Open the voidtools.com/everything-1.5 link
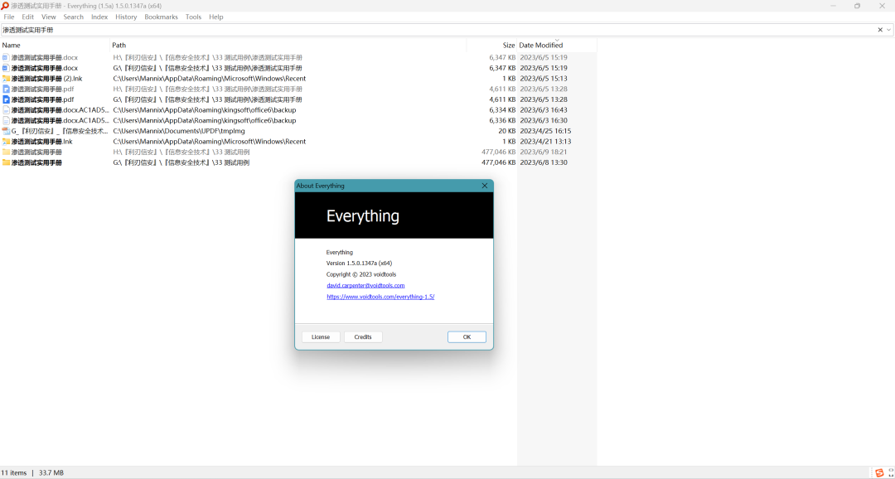895x479 pixels. point(380,297)
